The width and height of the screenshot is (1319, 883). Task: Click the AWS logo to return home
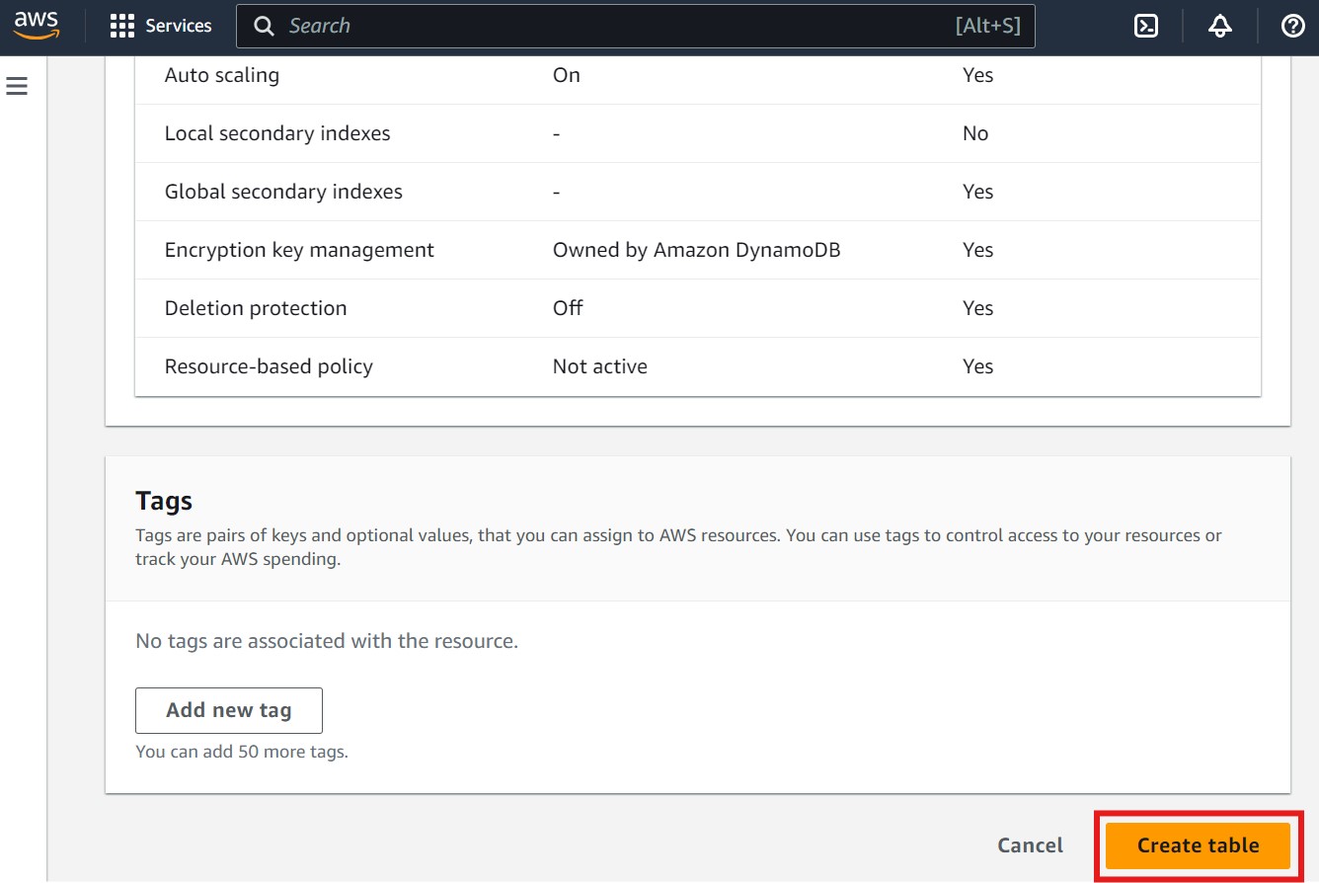[x=36, y=26]
